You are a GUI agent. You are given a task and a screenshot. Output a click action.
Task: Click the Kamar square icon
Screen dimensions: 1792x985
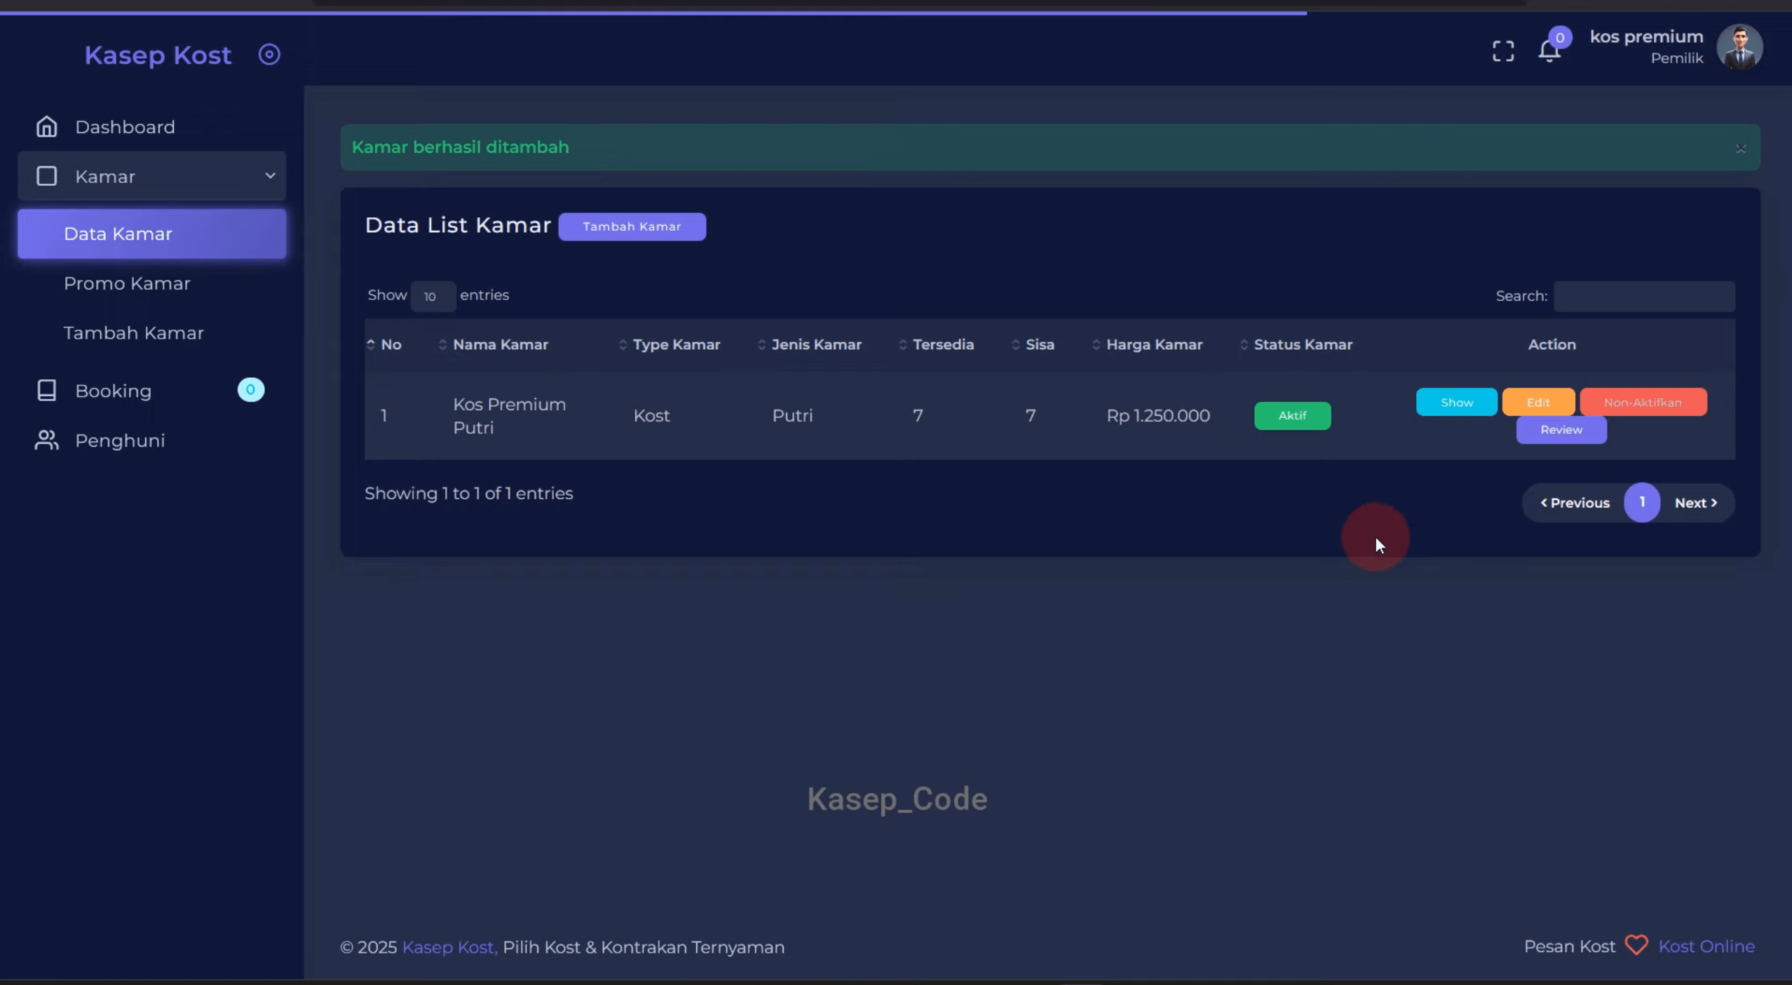point(46,176)
